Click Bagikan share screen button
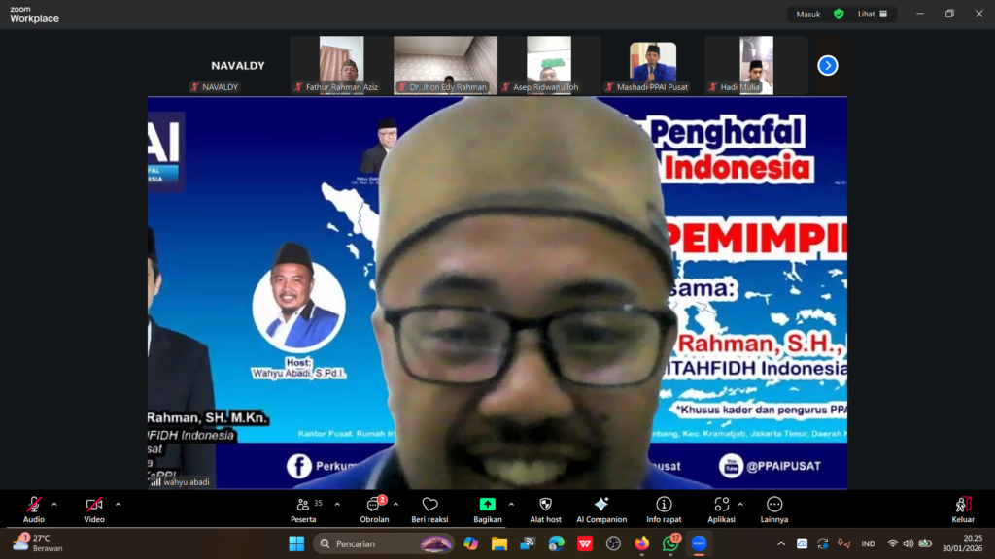 pos(488,510)
